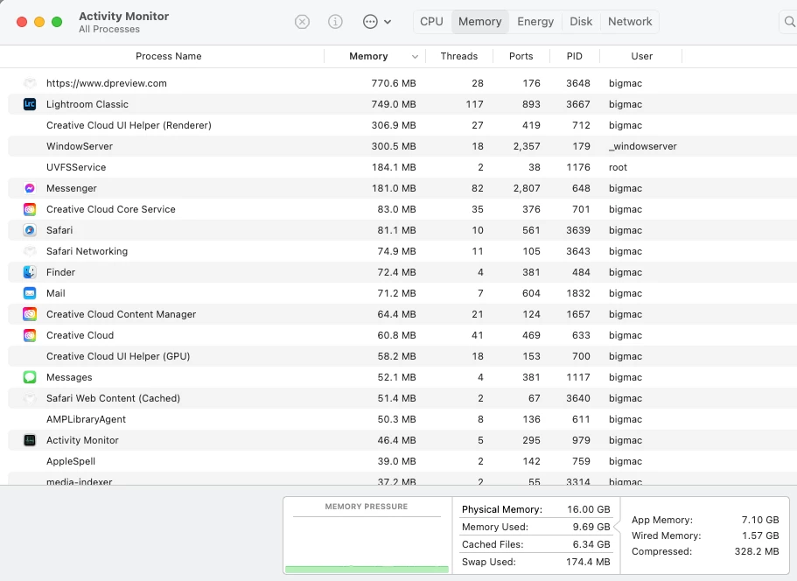797x581 pixels.
Task: Click the Memory Used 9.69 GB entry
Action: (x=535, y=527)
